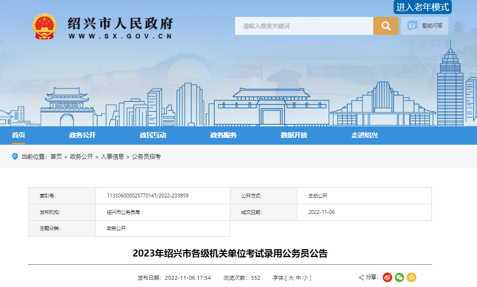This screenshot has width=477, height=287.
Task: Go to the 政务服务 navigation tab
Action: tap(223, 135)
